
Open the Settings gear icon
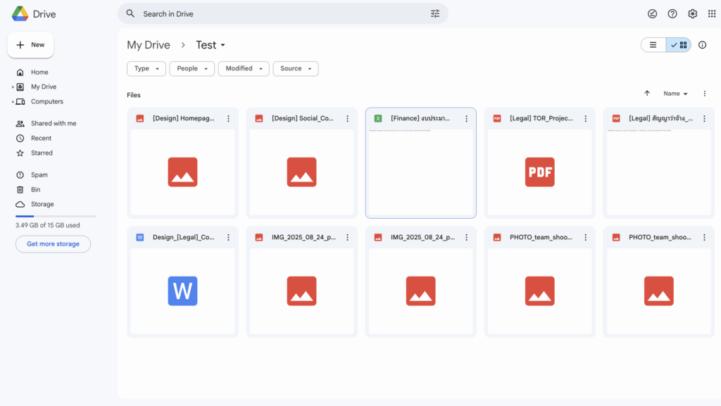tap(692, 14)
